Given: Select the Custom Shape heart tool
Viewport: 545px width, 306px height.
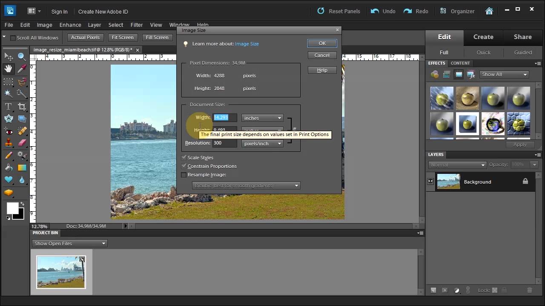Looking at the screenshot, I should [x=9, y=180].
